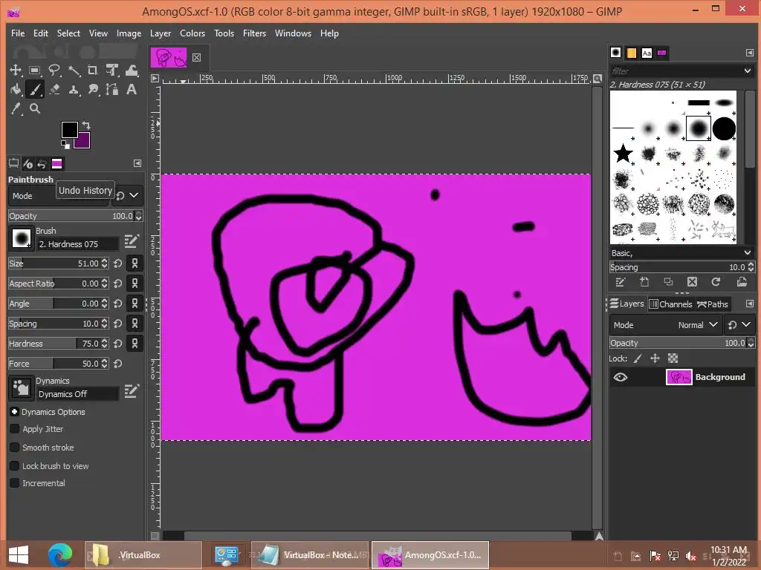Screen dimensions: 761x570
Task: Enable Apply Jitter checkbox
Action: click(x=15, y=429)
